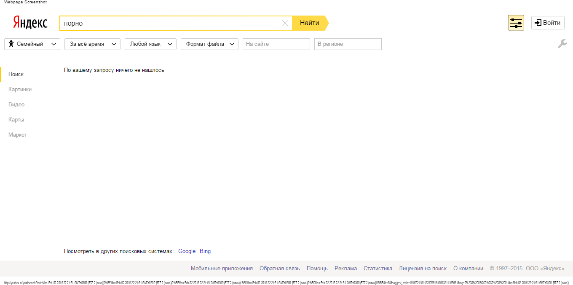The image size is (573, 285).
Task: Click the Войти login button
Action: [548, 23]
